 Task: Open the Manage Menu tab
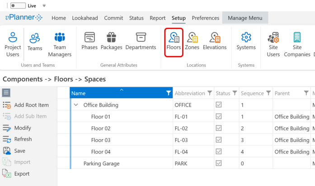pyautogui.click(x=245, y=18)
